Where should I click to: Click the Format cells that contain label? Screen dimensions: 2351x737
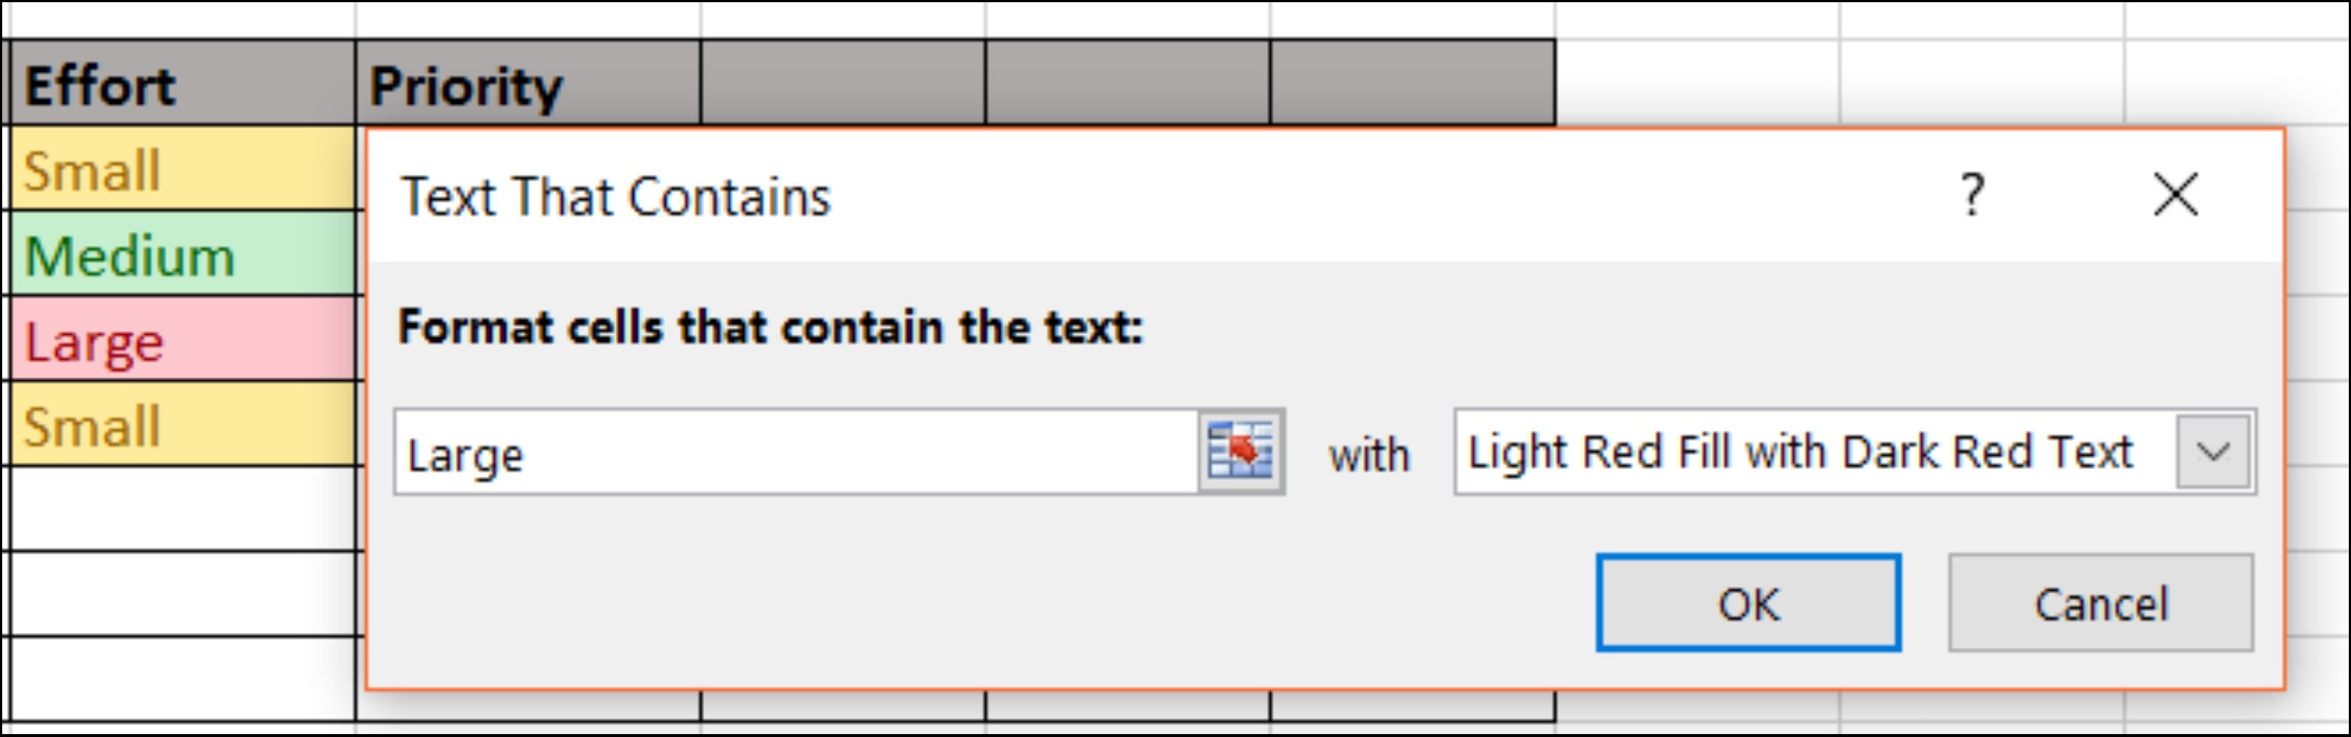click(770, 327)
